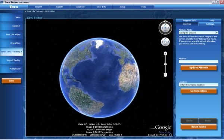The width and height of the screenshot is (224, 140).
Task: Click the orange Save button
Action: click(11, 81)
